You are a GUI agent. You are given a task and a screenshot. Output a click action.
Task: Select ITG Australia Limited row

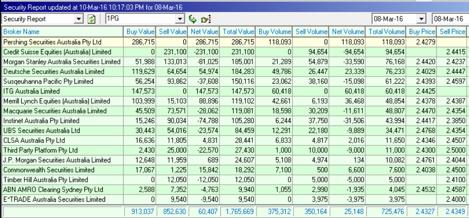point(234,91)
